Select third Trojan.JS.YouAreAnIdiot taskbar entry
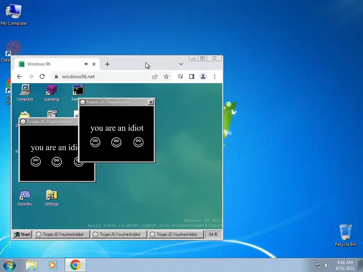The image size is (363, 272). click(x=176, y=234)
